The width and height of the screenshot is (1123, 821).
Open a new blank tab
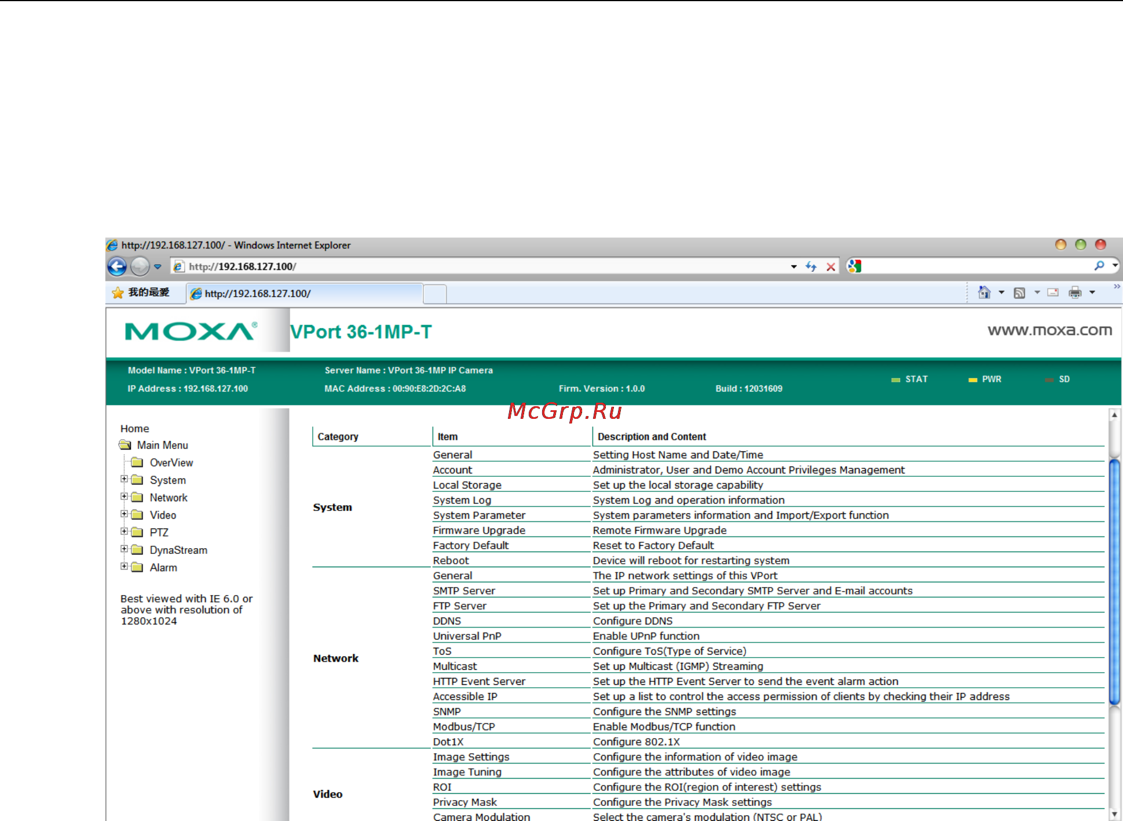pyautogui.click(x=435, y=294)
